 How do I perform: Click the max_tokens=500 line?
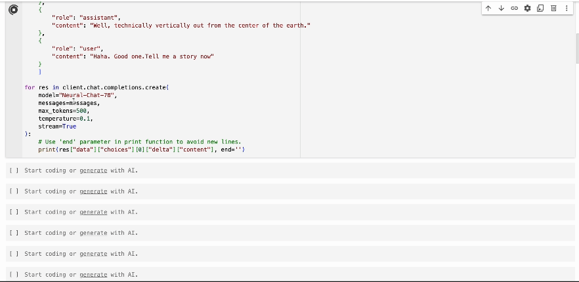tap(63, 111)
